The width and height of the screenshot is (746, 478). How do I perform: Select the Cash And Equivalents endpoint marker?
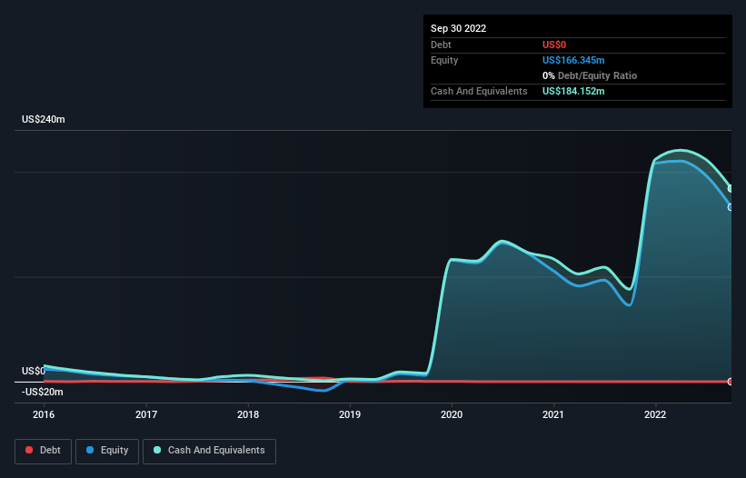click(731, 189)
